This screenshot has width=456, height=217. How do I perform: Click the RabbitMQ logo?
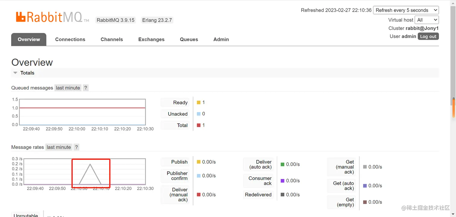tap(52, 17)
